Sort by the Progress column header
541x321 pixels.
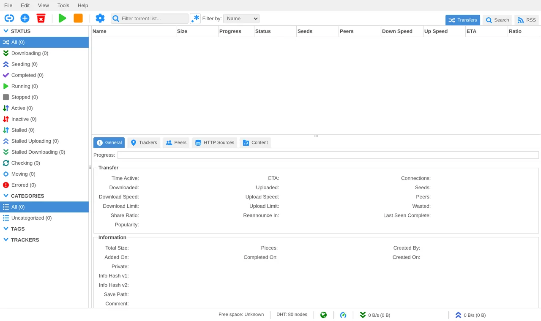click(x=236, y=31)
